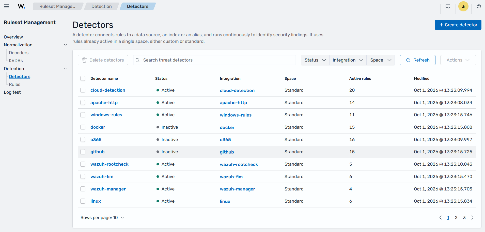Open the wazuh-manager integration link
This screenshot has height=232, width=485.
click(237, 189)
